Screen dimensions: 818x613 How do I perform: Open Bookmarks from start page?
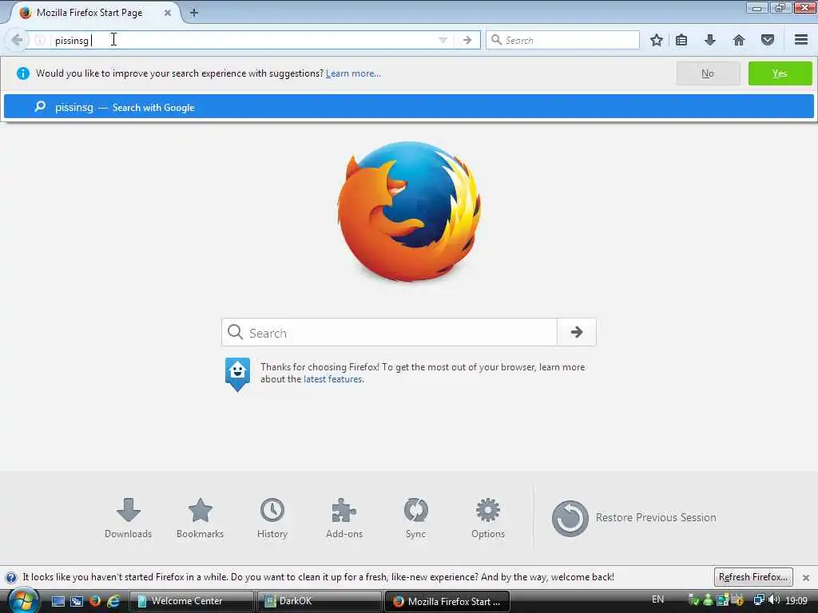tap(200, 519)
